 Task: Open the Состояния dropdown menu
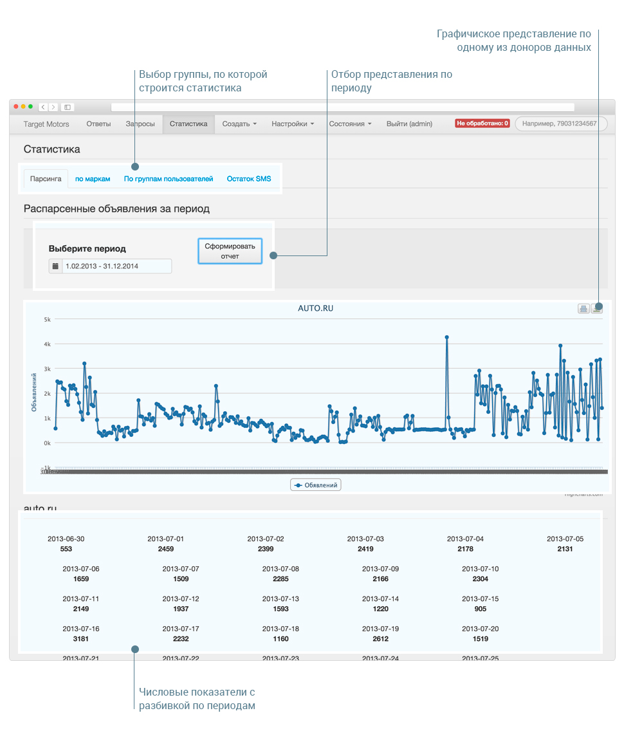350,124
